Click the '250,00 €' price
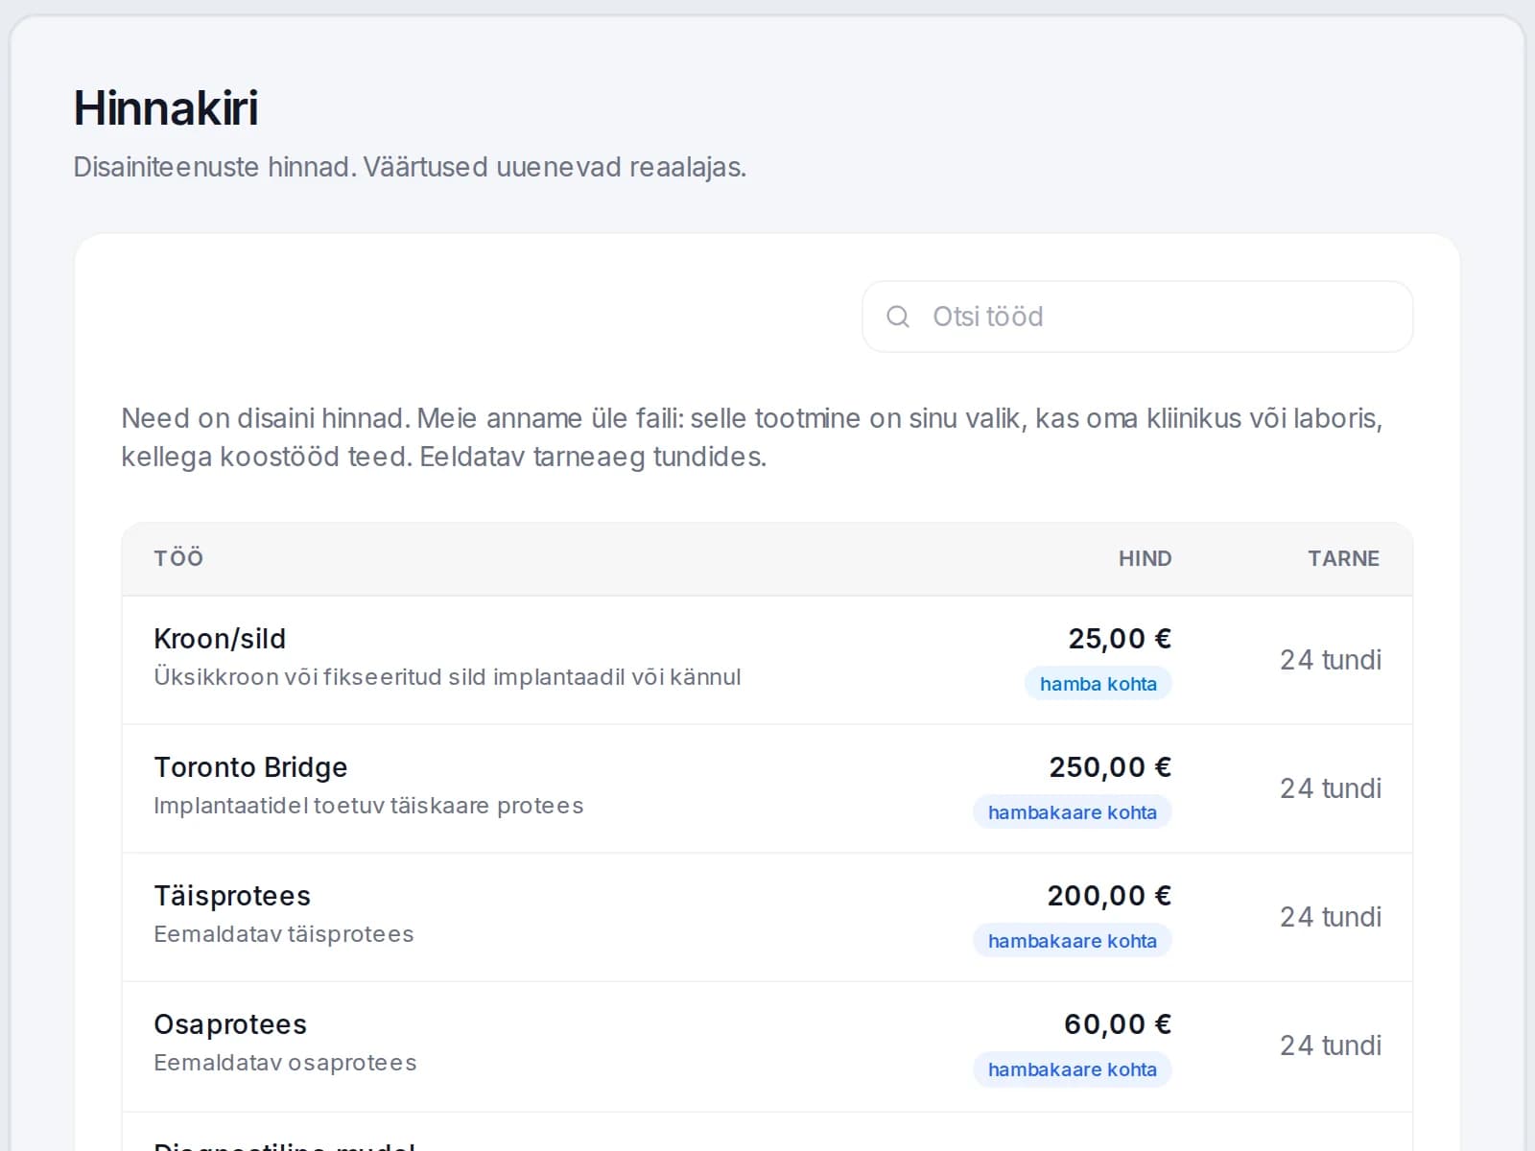The height and width of the screenshot is (1151, 1535). (x=1110, y=767)
